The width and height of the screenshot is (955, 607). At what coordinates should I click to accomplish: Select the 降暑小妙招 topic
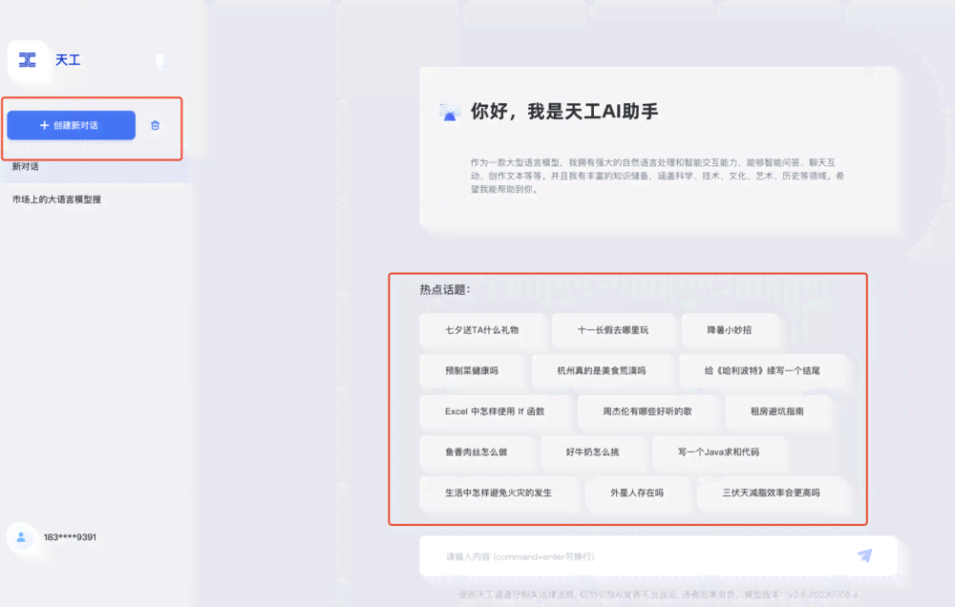pos(729,330)
